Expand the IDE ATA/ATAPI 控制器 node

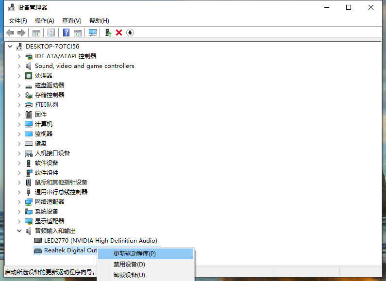(19, 56)
